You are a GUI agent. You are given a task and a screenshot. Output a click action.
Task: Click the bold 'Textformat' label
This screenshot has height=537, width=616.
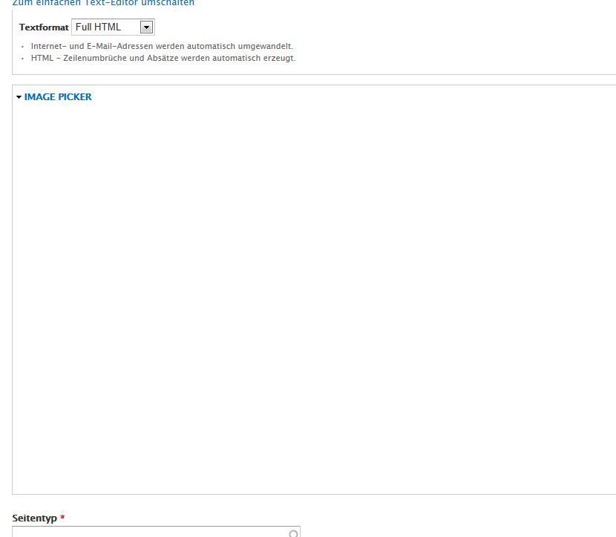(44, 27)
